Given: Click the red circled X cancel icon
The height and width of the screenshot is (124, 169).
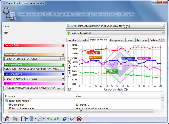Looking at the screenshot, I should click(x=79, y=119).
